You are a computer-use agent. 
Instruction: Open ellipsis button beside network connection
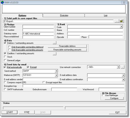pyautogui.click(x=123, y=67)
